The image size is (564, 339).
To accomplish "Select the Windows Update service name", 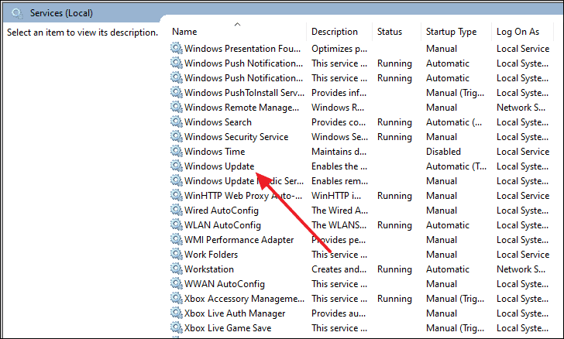I will (219, 166).
